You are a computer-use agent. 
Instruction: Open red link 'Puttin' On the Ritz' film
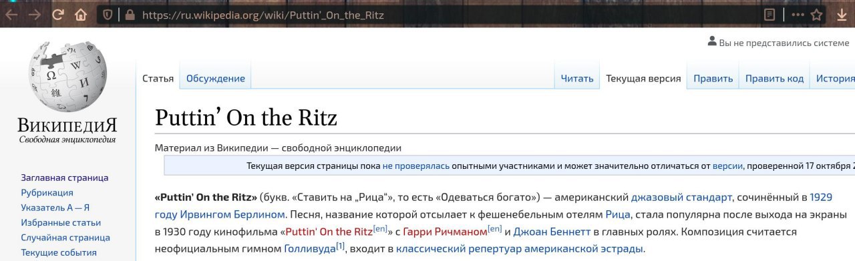pyautogui.click(x=329, y=232)
